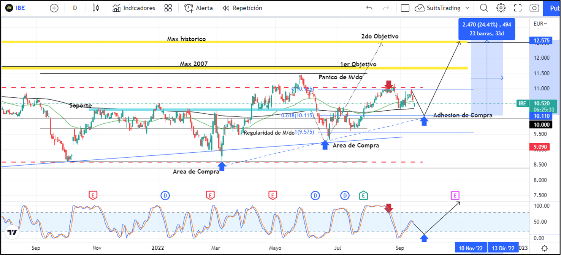Toggle fullscreen mode
This screenshot has height=255, width=561.
pyautogui.click(x=518, y=8)
